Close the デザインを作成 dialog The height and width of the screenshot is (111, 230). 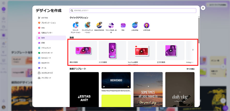click(203, 8)
